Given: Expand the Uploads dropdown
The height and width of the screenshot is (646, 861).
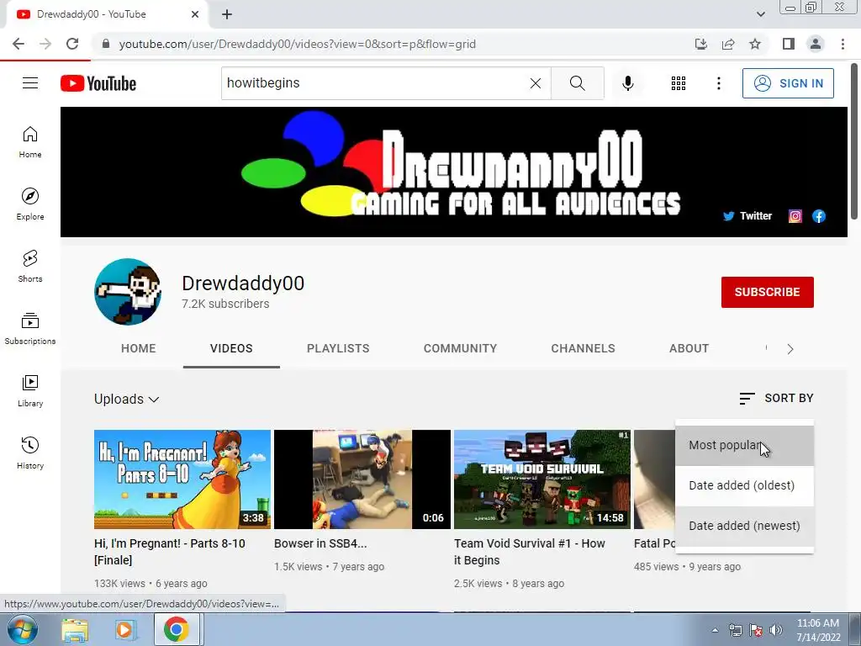Looking at the screenshot, I should [x=126, y=399].
